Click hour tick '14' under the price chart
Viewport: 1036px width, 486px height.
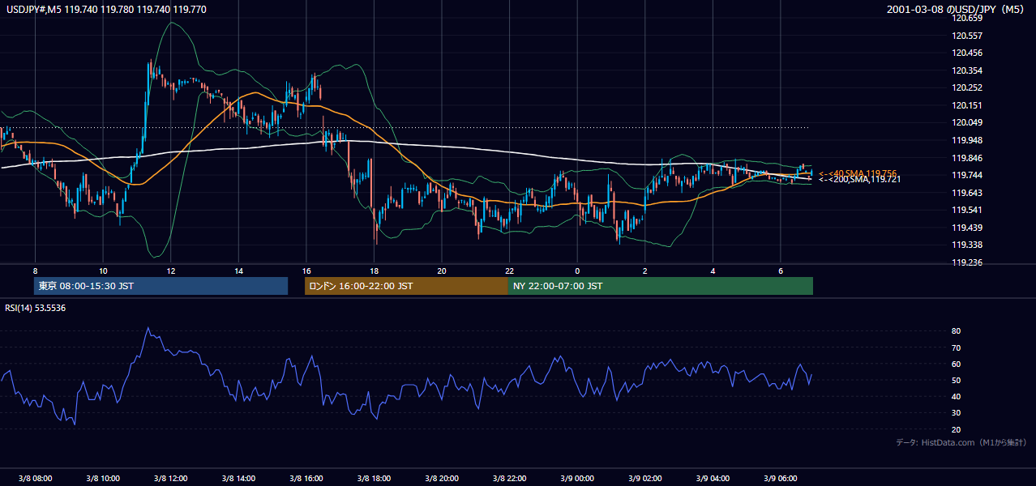[238, 271]
